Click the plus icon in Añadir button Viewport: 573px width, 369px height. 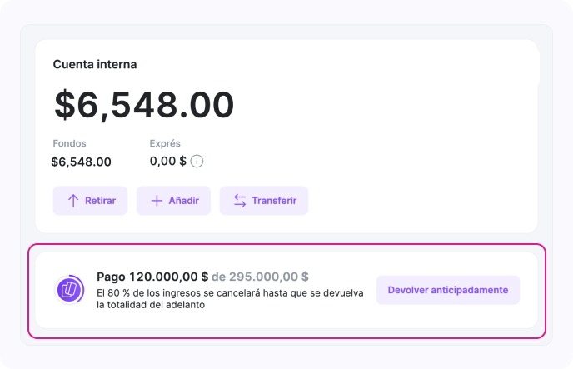click(x=156, y=201)
